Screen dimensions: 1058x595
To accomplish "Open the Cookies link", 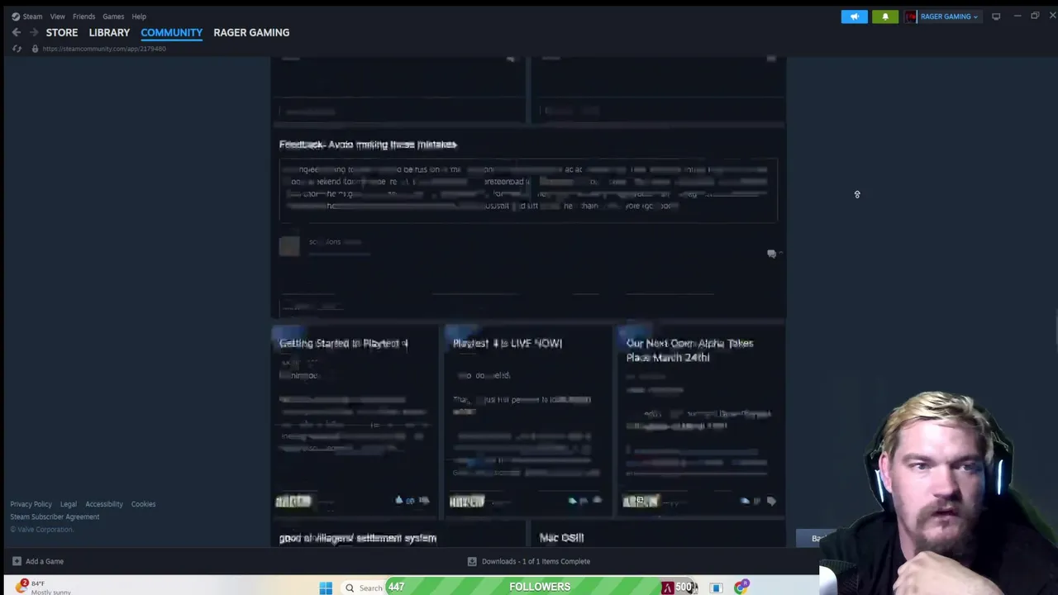I will coord(143,504).
